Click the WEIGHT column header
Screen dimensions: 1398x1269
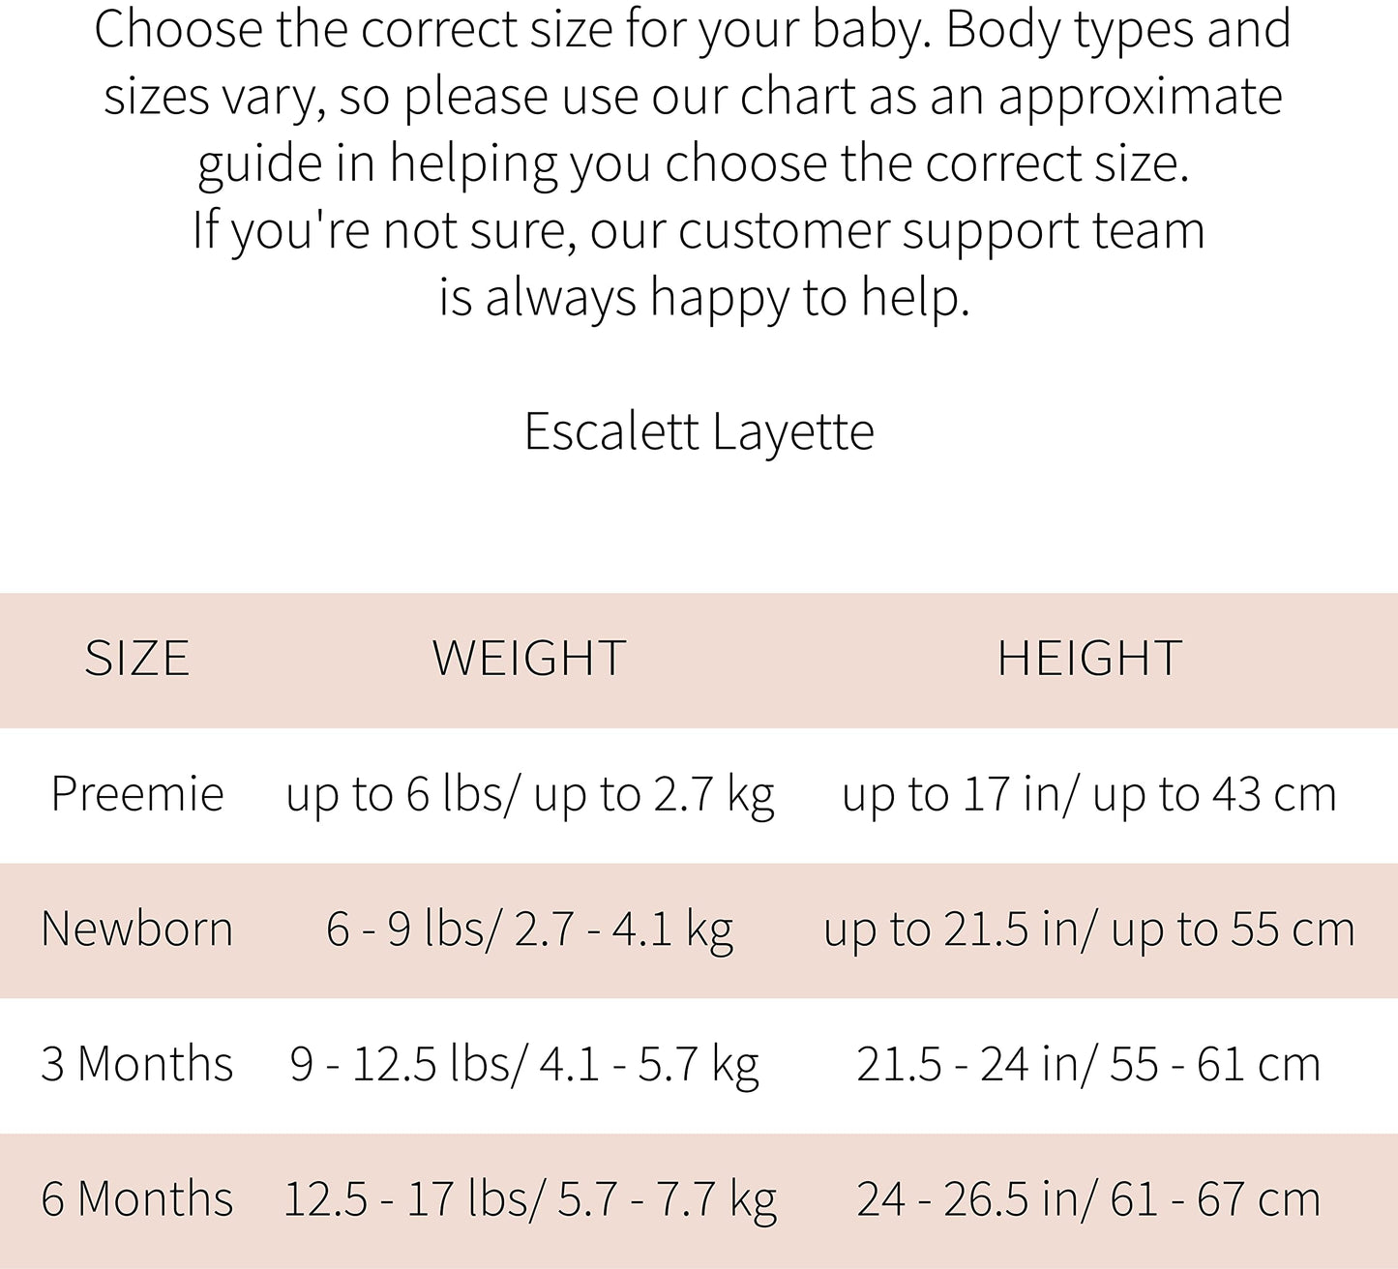(x=529, y=659)
